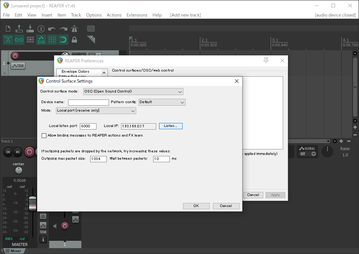Click the transport Record button

[x=29, y=152]
